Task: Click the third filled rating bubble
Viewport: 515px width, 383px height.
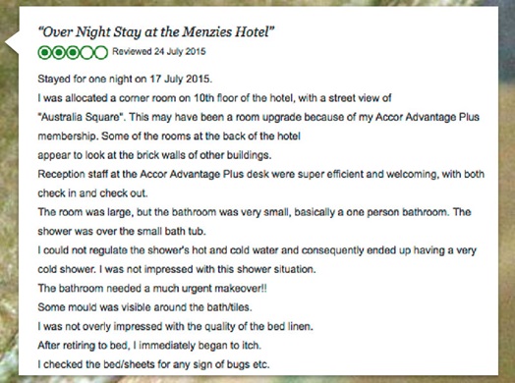Action: point(73,52)
